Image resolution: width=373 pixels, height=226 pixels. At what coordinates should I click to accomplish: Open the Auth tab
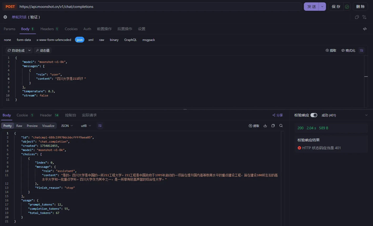pyautogui.click(x=87, y=29)
